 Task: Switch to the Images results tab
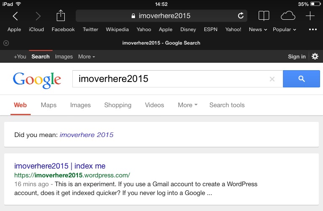(80, 105)
